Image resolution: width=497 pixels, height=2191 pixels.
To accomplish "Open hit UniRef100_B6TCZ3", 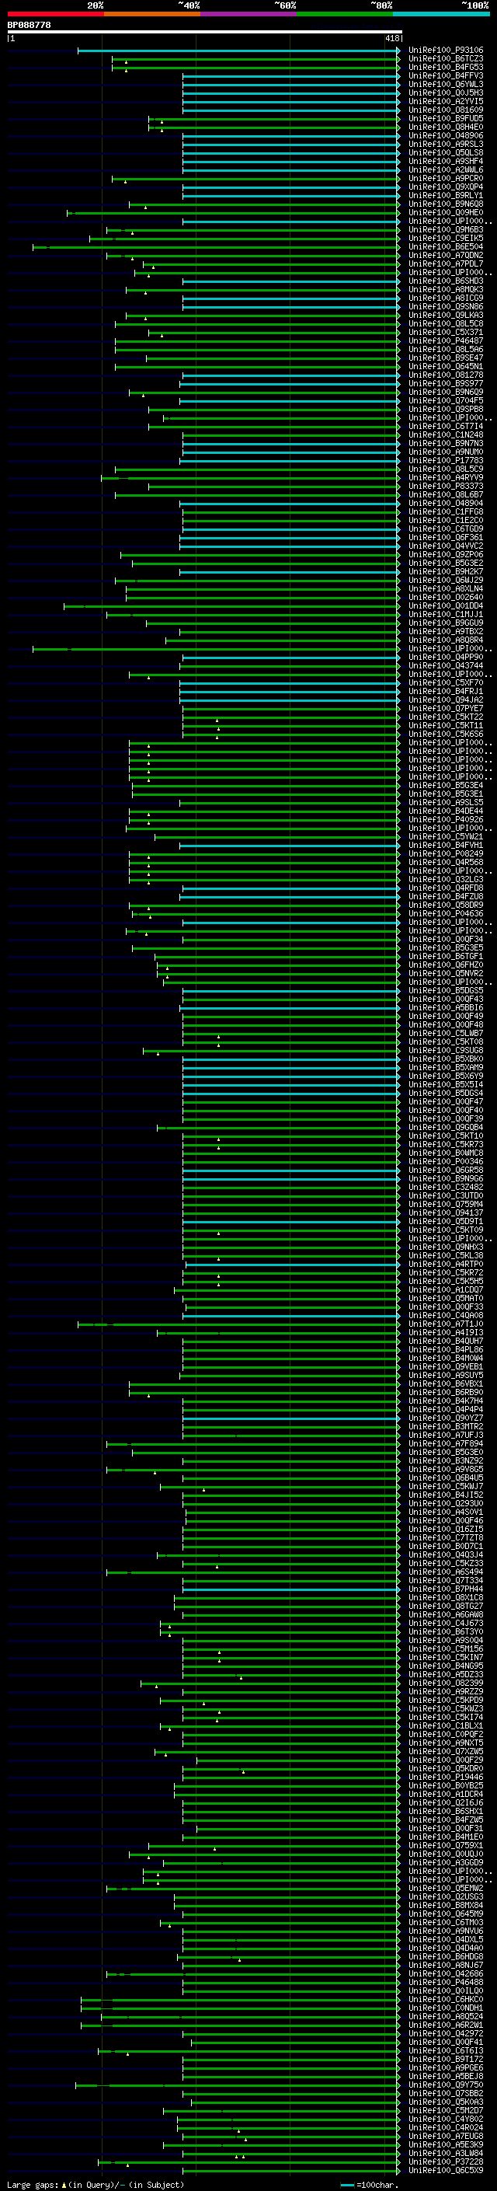I will coord(446,59).
